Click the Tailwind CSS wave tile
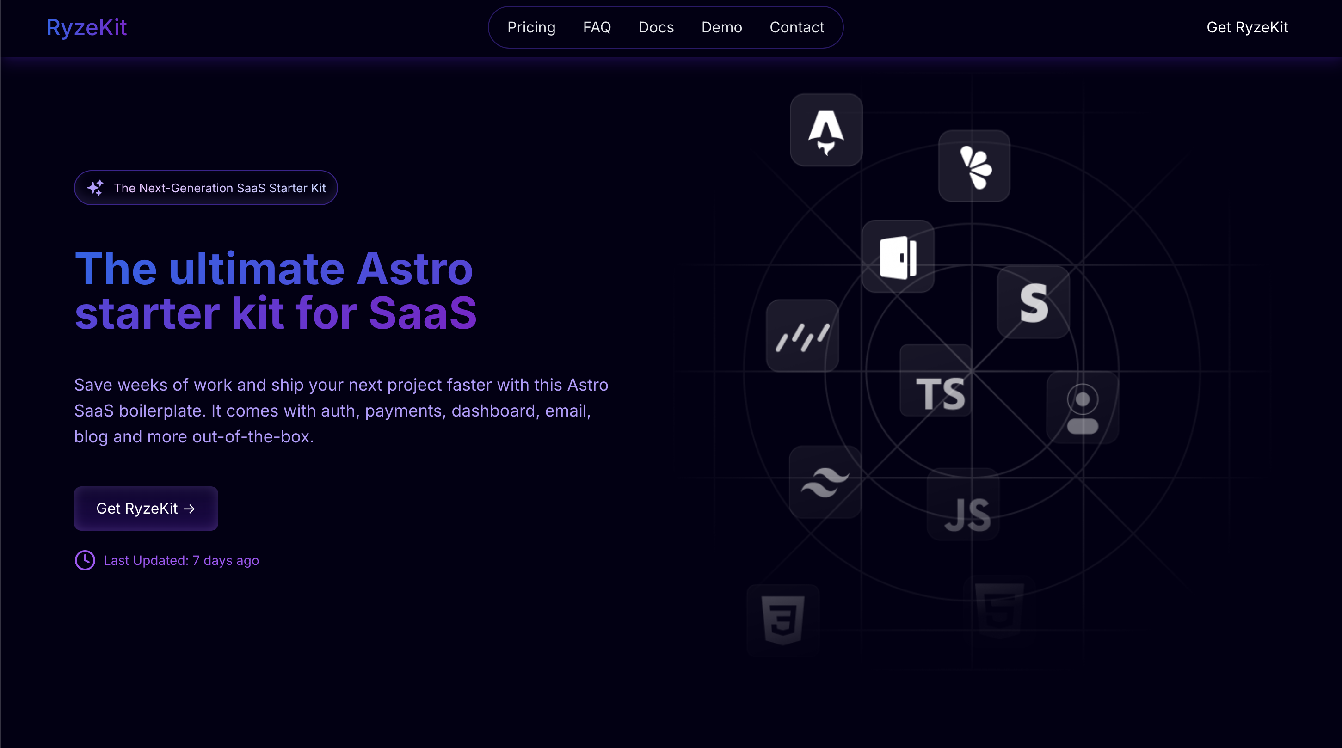Viewport: 1342px width, 748px height. coord(825,482)
